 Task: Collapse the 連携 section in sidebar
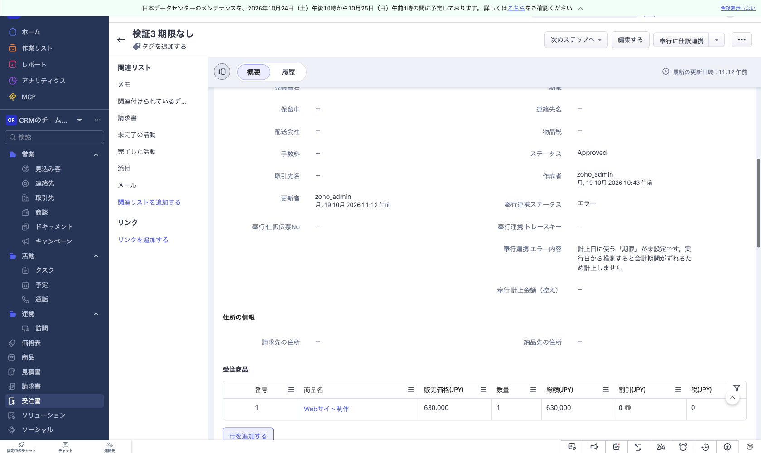96,314
